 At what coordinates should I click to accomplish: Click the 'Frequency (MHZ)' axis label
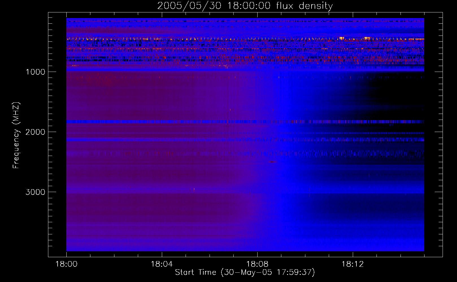[x=16, y=135]
